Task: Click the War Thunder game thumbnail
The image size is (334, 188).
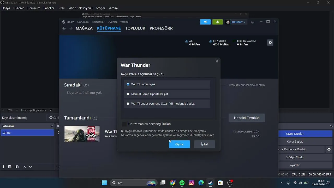Action: coord(82,134)
